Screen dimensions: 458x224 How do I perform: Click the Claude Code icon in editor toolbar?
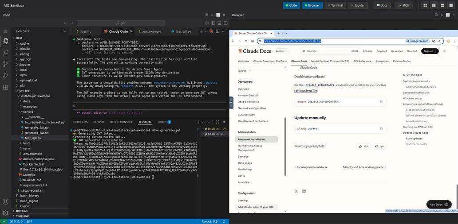pos(211,31)
